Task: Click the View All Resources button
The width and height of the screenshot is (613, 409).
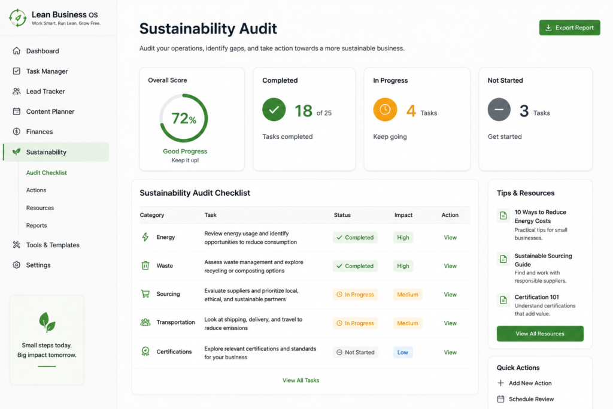Action: coord(540,334)
